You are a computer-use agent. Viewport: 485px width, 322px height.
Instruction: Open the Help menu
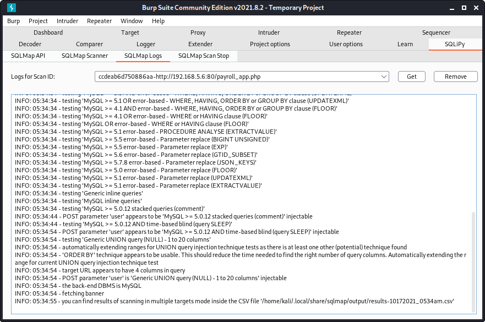pos(158,21)
